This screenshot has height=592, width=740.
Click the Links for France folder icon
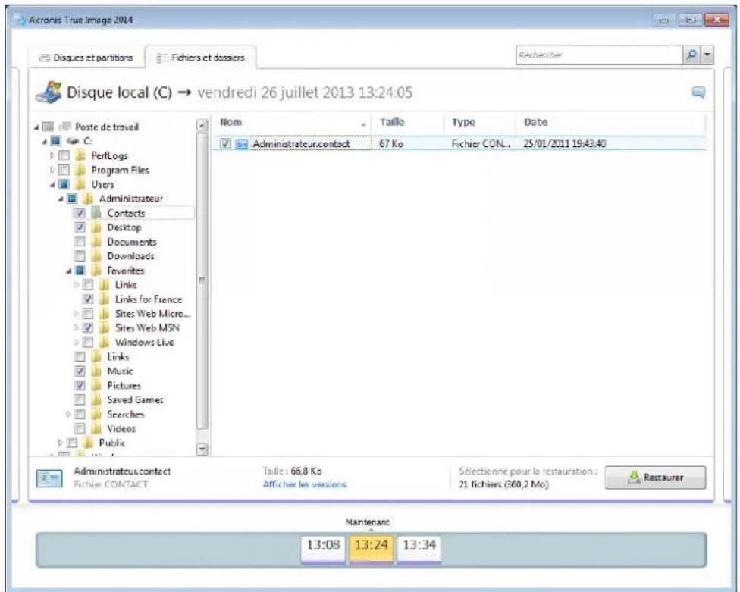click(105, 299)
